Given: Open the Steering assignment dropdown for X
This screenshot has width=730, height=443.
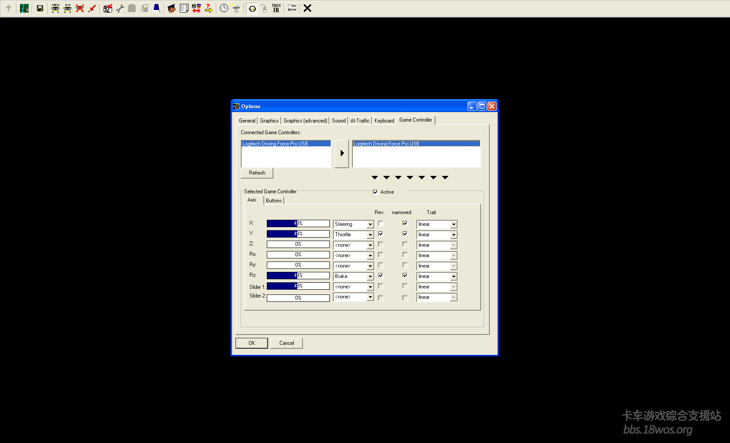Looking at the screenshot, I should click(x=370, y=225).
